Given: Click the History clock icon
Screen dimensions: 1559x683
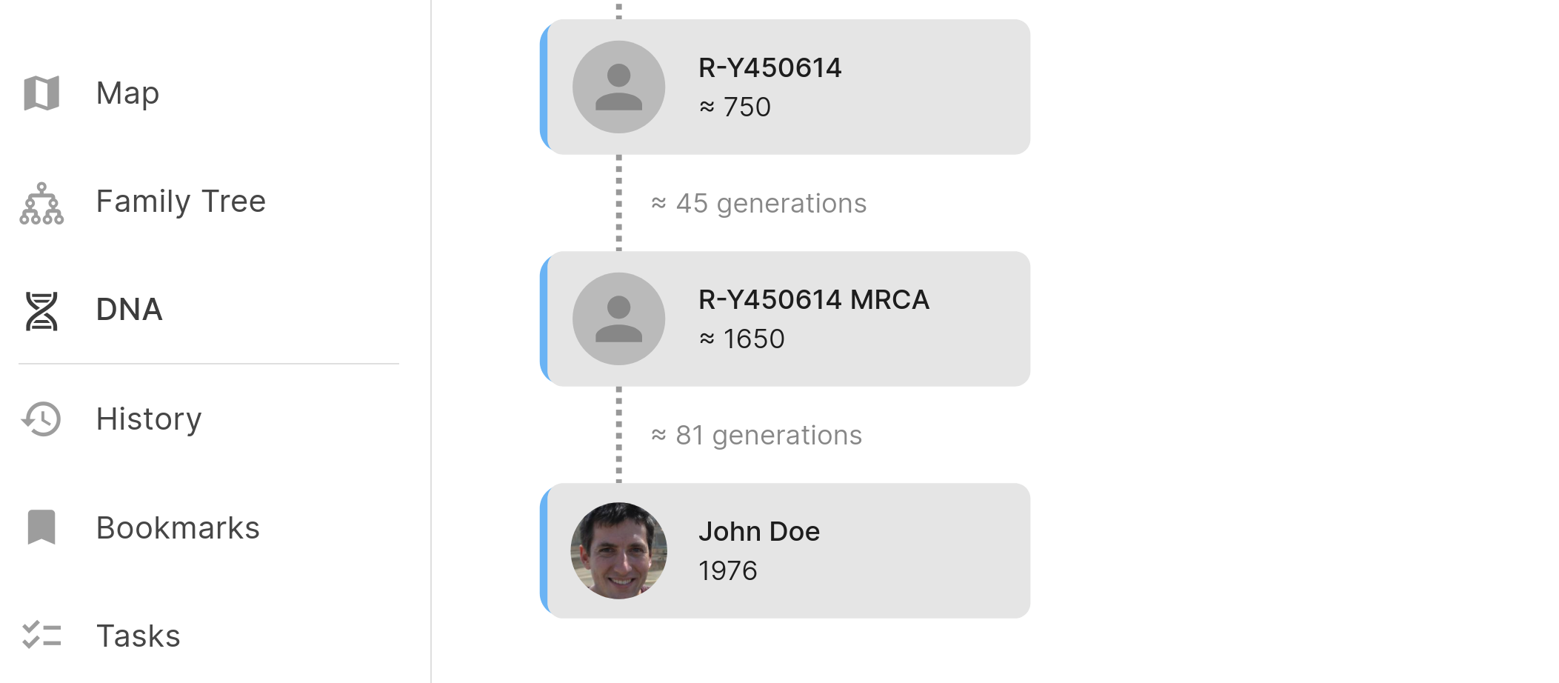Looking at the screenshot, I should click(41, 419).
